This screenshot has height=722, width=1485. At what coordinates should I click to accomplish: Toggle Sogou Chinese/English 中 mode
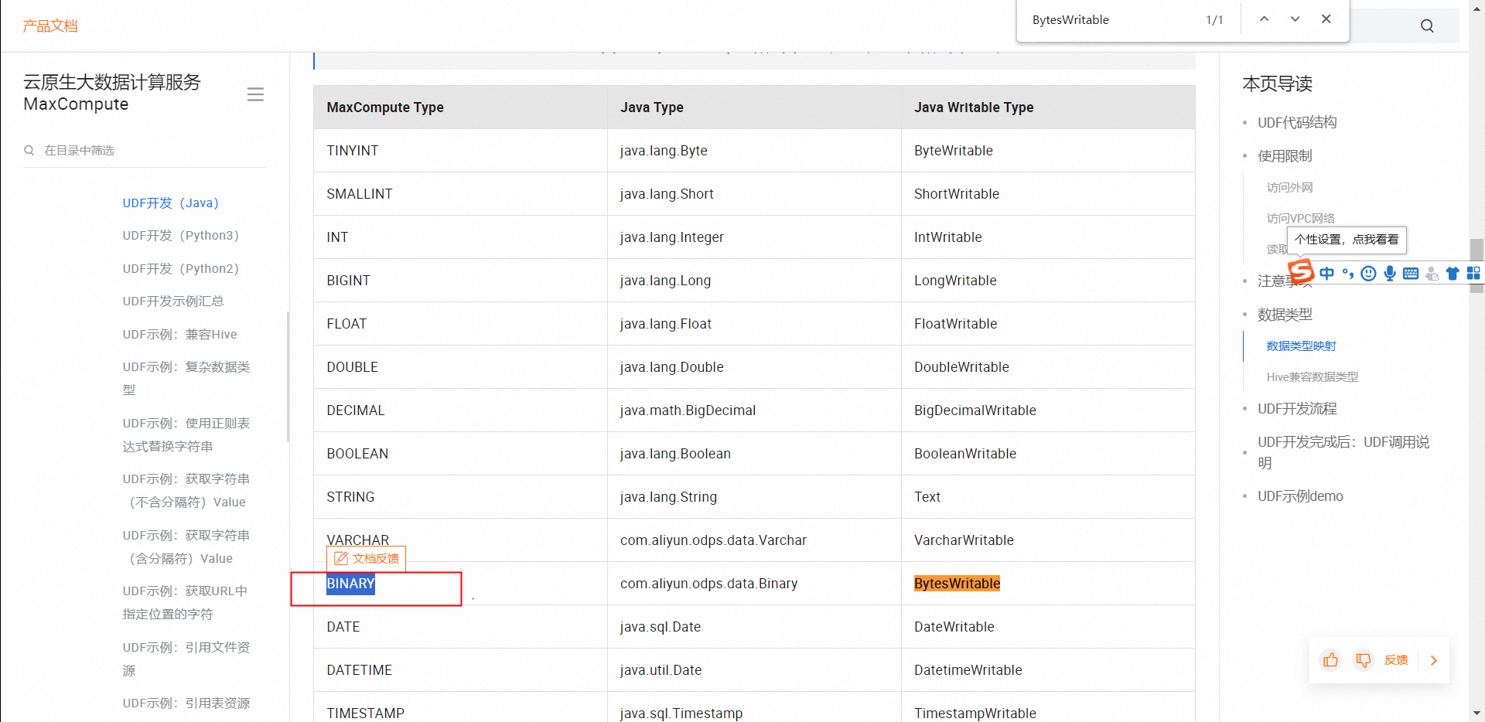click(x=1327, y=273)
